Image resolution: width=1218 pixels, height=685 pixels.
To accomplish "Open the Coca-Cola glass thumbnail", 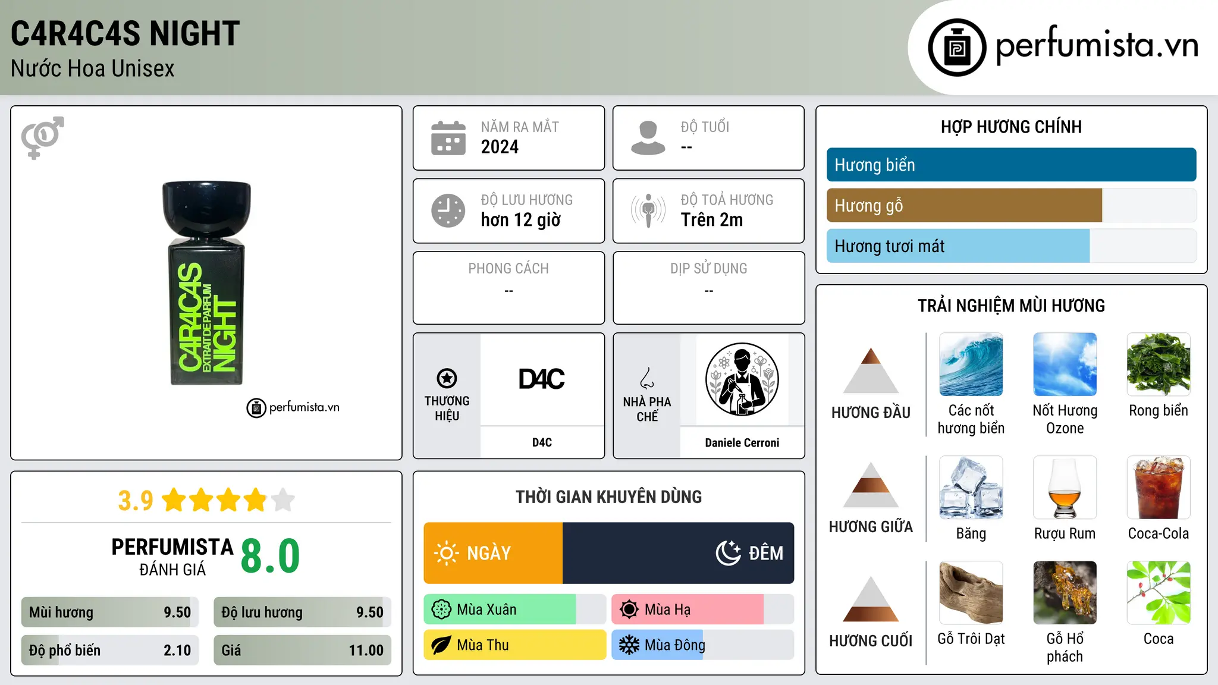I will (x=1159, y=488).
